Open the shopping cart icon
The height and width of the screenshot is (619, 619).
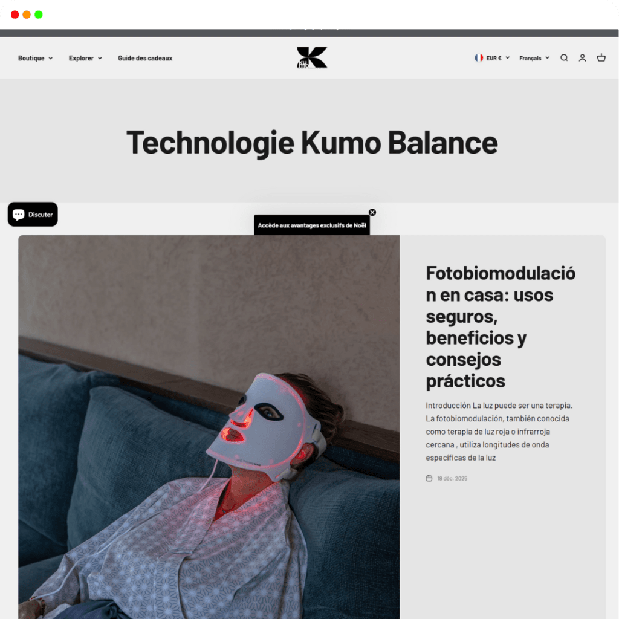601,58
